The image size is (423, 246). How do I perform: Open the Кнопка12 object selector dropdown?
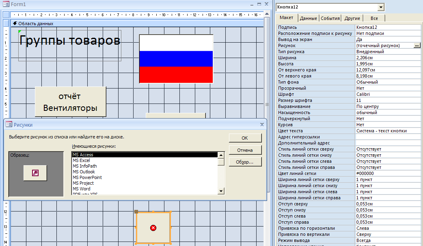(x=381, y=7)
